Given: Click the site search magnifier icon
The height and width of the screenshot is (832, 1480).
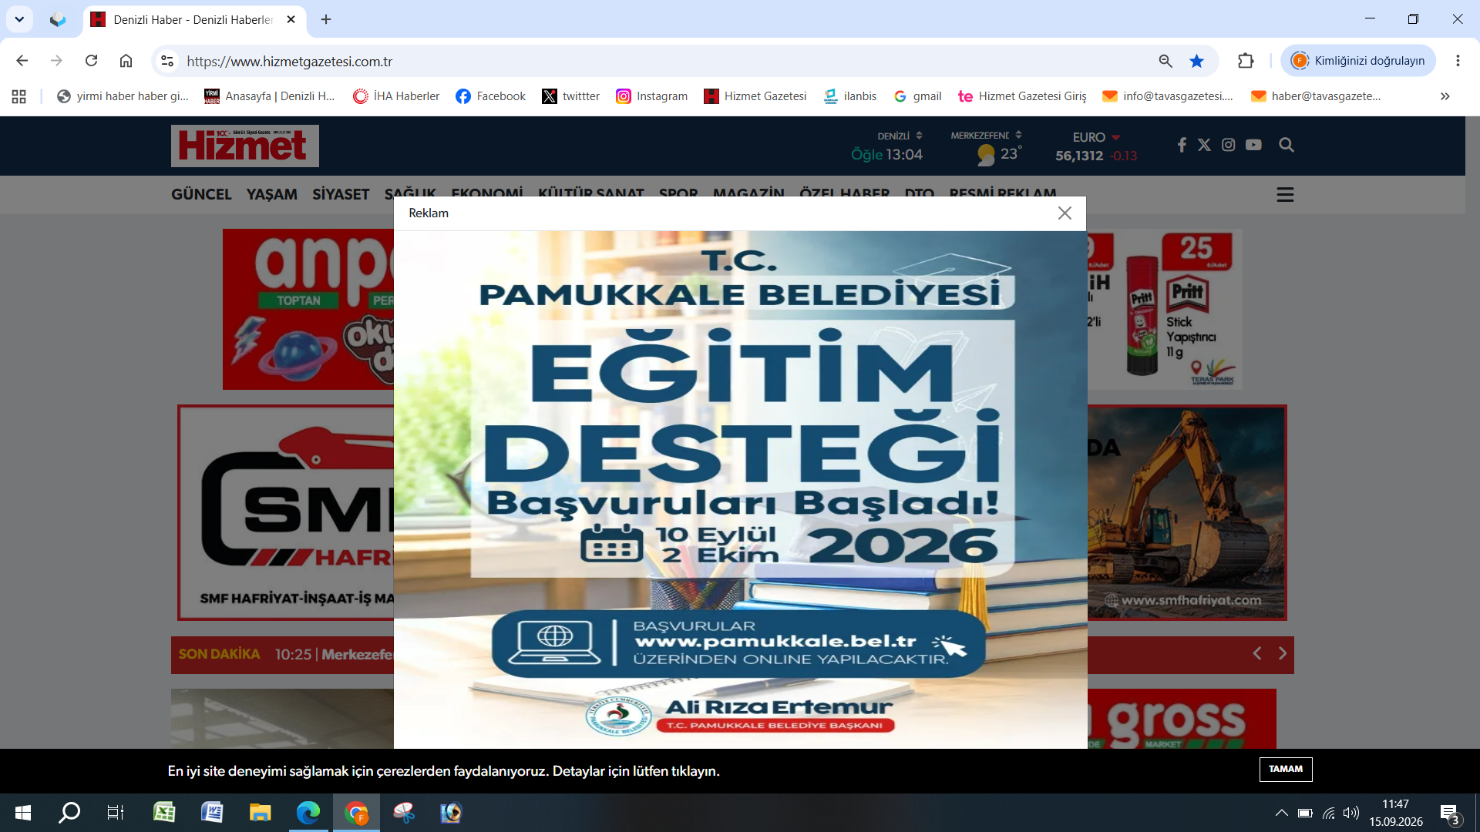Looking at the screenshot, I should (x=1287, y=145).
